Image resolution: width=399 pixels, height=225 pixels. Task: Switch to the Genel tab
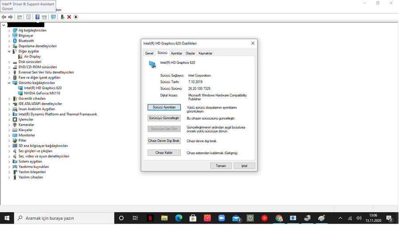pos(149,53)
